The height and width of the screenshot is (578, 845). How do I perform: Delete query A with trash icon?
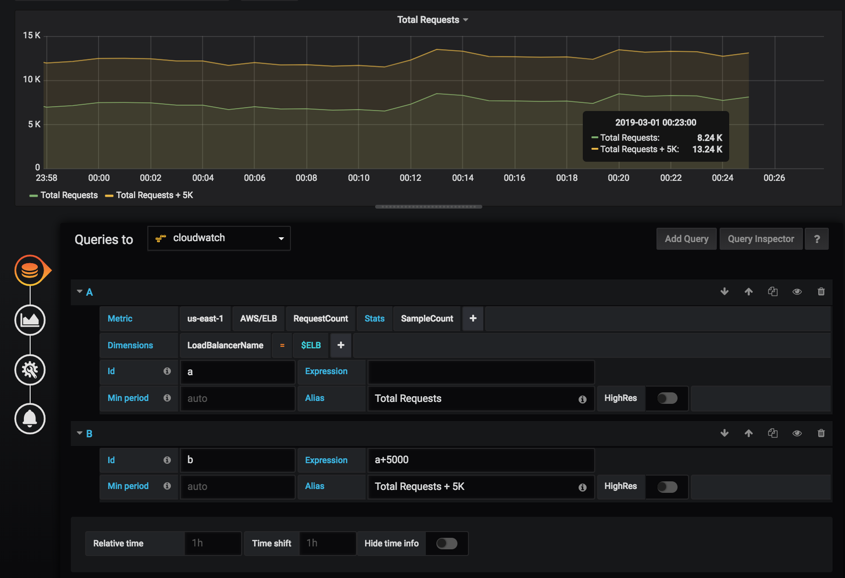pos(821,292)
